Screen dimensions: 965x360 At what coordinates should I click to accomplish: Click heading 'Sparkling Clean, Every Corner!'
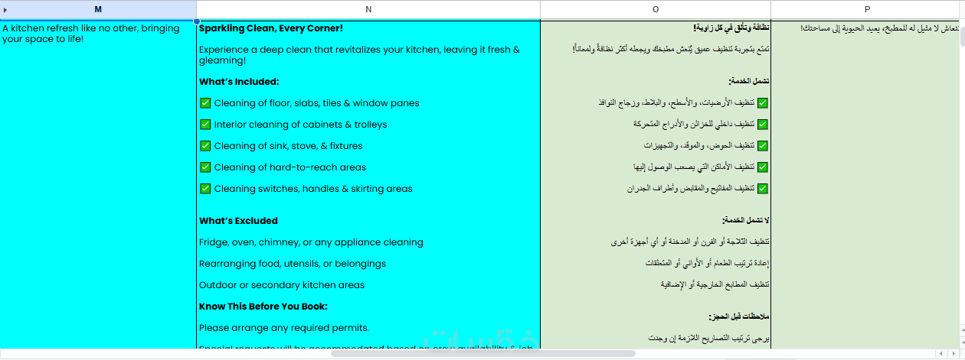[x=271, y=28]
